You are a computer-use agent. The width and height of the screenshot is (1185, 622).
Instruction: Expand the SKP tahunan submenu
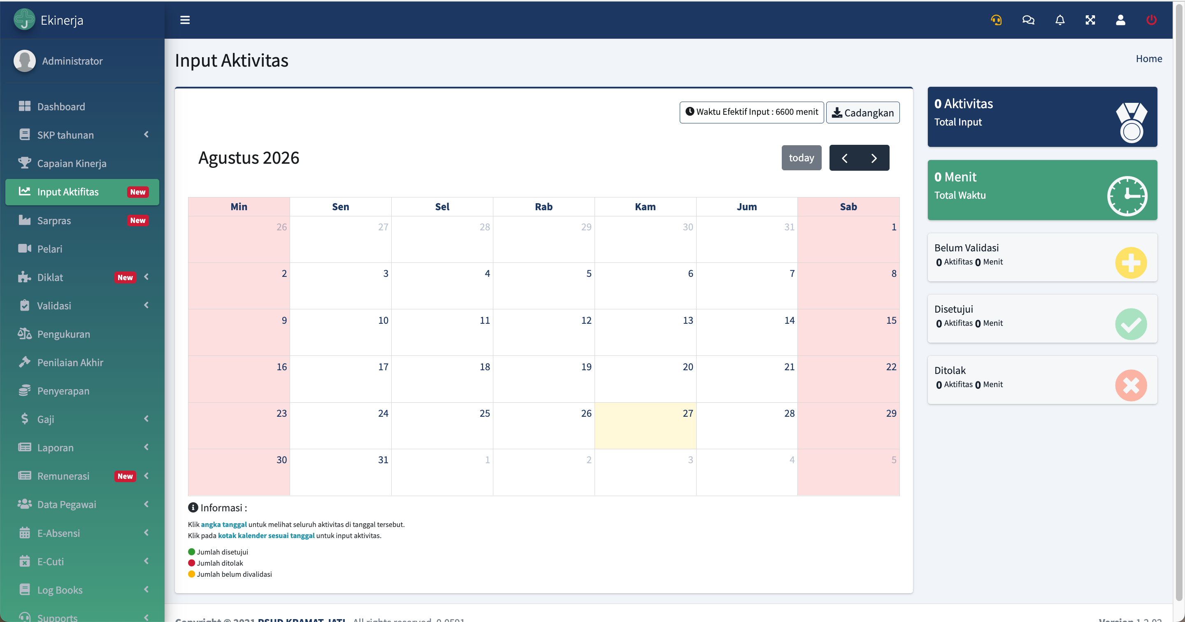tap(146, 135)
